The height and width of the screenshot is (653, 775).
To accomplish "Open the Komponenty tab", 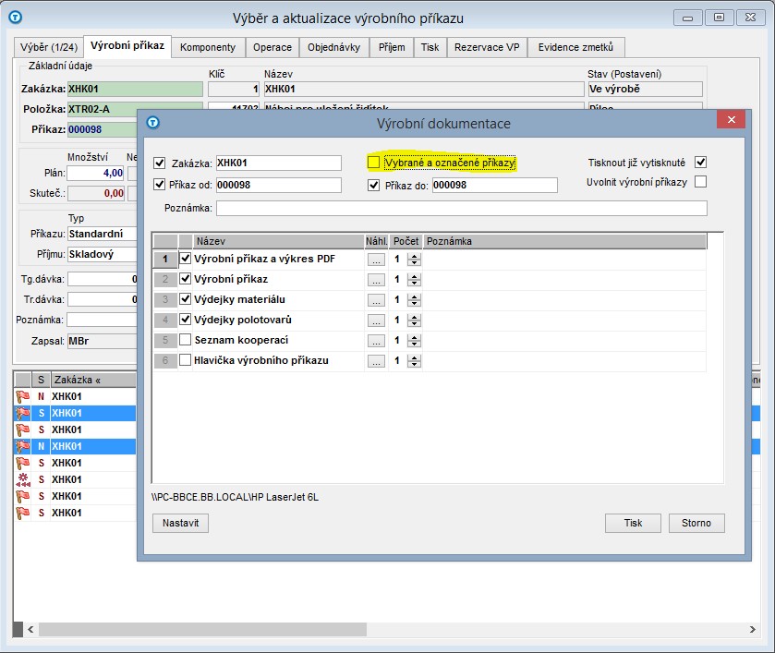I will point(208,47).
